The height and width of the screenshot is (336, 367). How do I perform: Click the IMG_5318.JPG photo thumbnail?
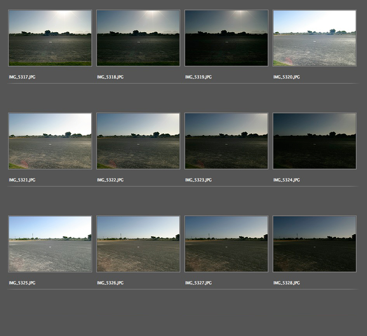(138, 38)
